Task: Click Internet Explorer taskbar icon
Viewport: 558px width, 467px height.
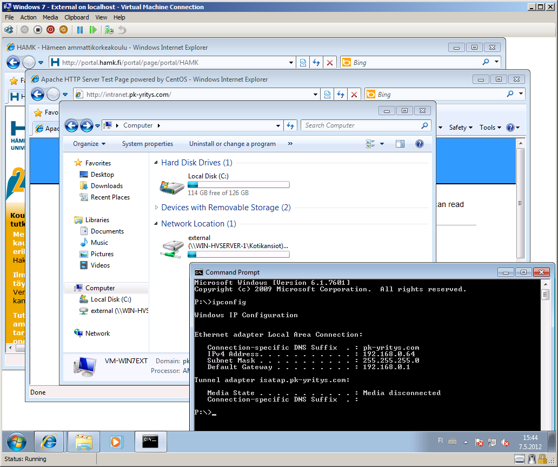Action: [49, 442]
